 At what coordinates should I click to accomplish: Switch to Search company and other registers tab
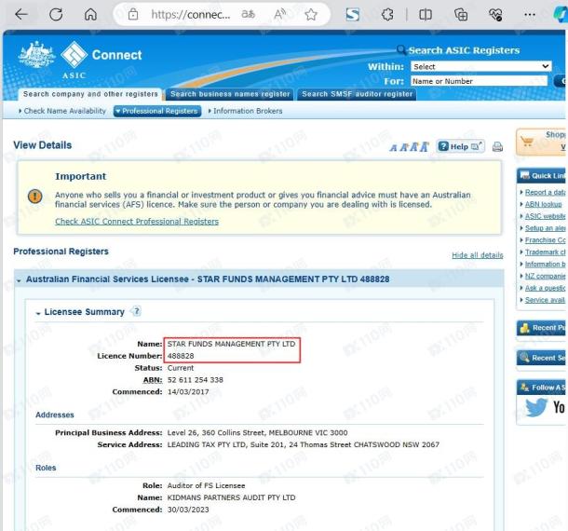pos(90,94)
